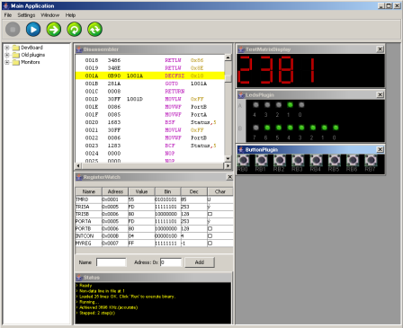Select the TRISB register row
The height and width of the screenshot is (328, 403).
154,214
